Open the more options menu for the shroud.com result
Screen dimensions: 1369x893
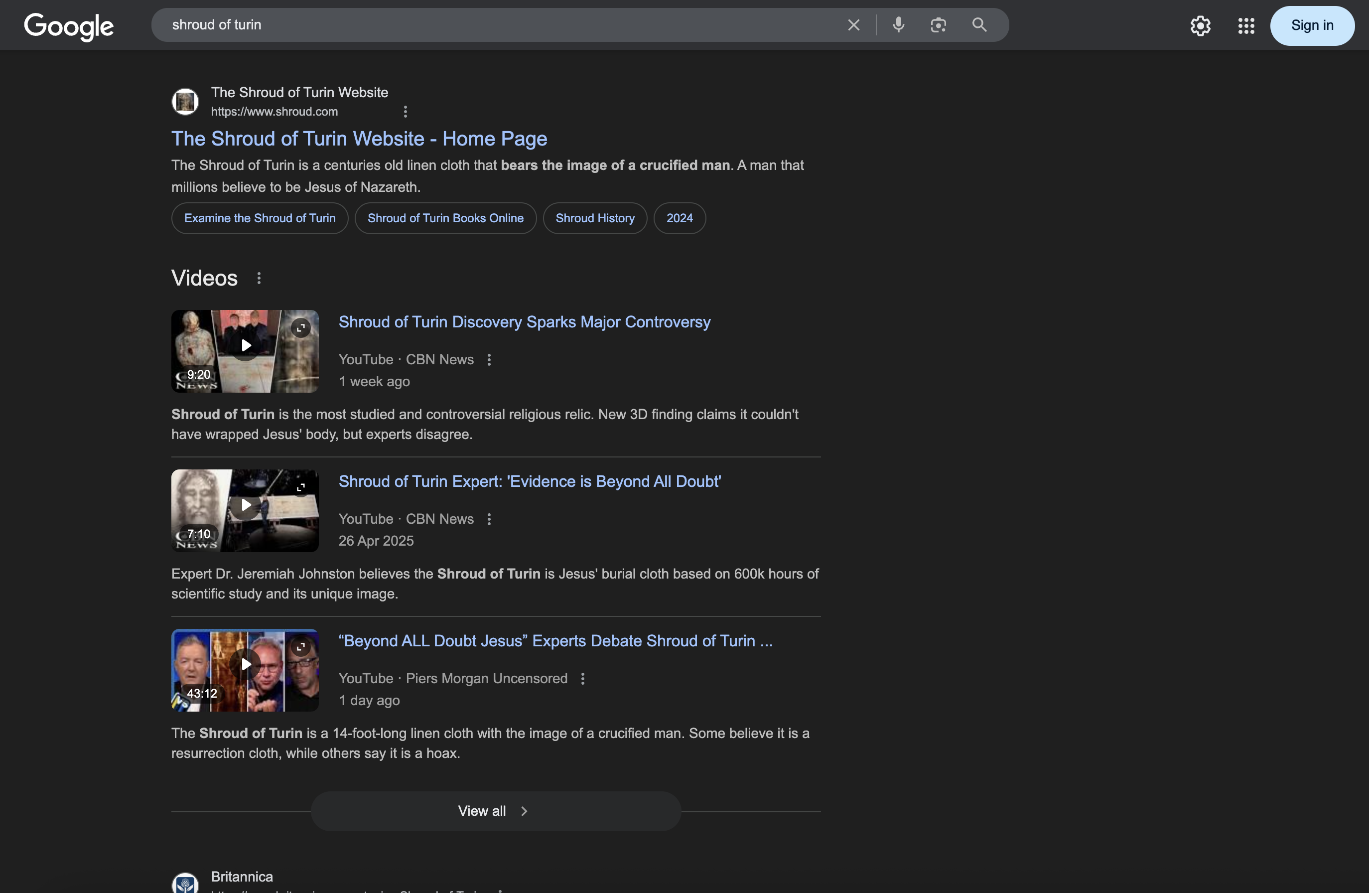point(406,112)
